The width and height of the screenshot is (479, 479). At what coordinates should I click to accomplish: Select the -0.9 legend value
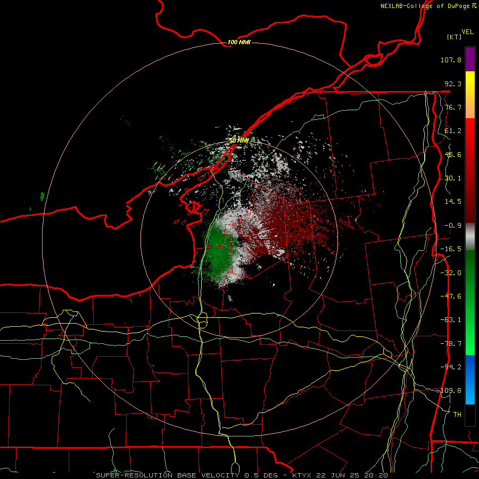point(453,226)
